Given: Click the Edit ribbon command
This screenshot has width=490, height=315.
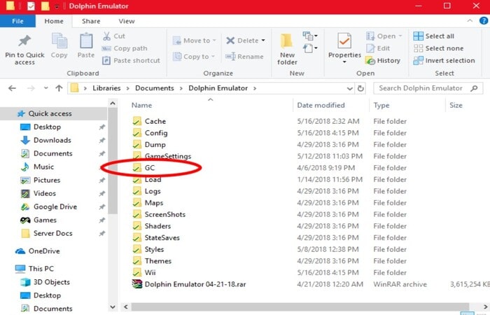Looking at the screenshot, I should [378, 48].
